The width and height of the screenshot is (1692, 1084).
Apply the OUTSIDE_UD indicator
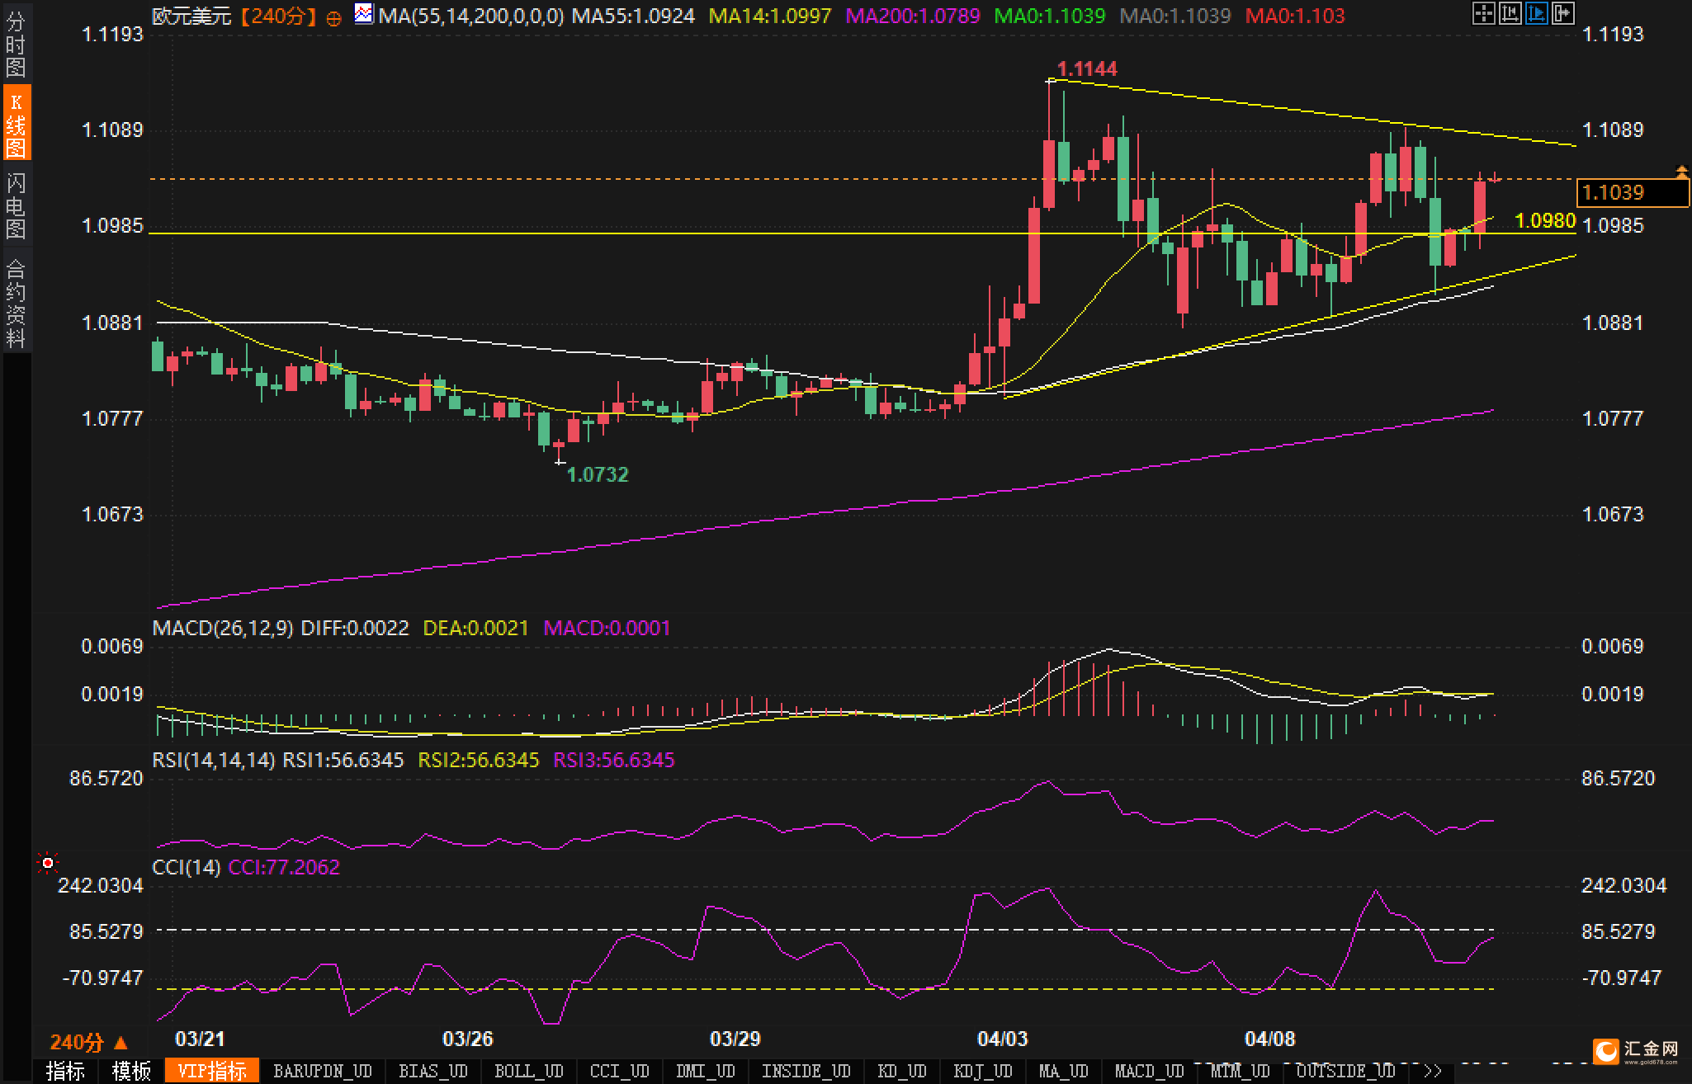(1346, 1072)
